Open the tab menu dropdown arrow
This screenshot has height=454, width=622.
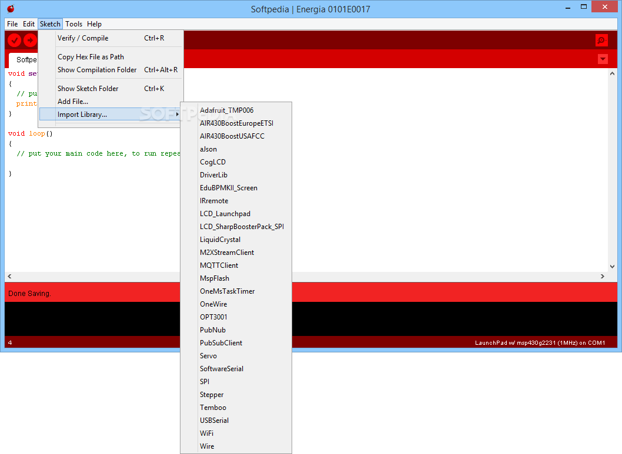(x=603, y=59)
